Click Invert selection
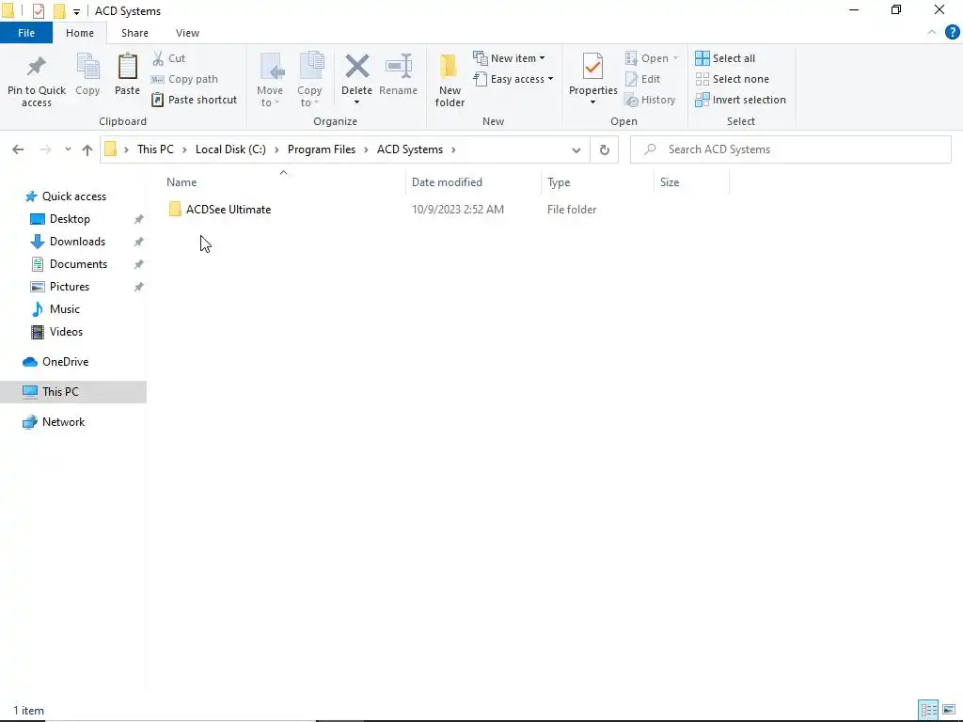The height and width of the screenshot is (722, 963). pos(741,100)
